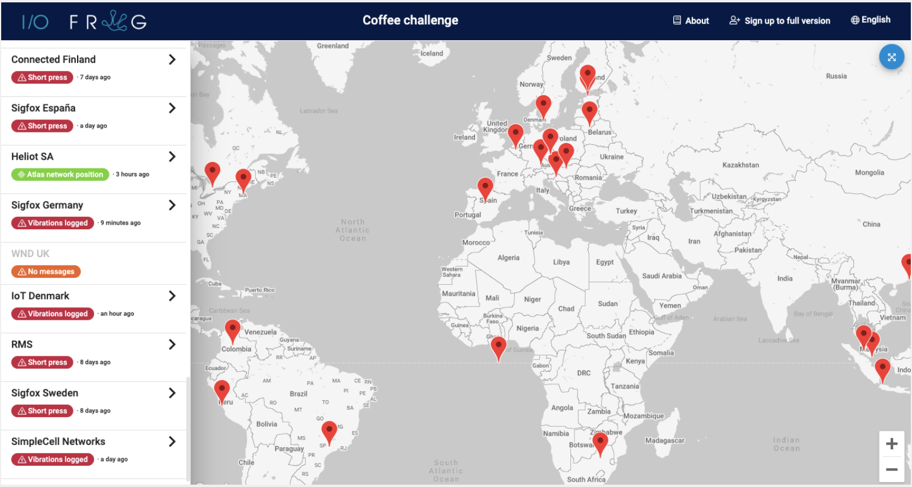Select the map pin near Romania
The height and width of the screenshot is (487, 912).
[566, 154]
